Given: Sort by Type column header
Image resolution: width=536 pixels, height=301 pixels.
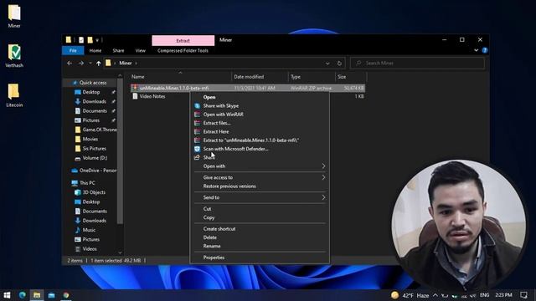Looking at the screenshot, I should [x=312, y=77].
